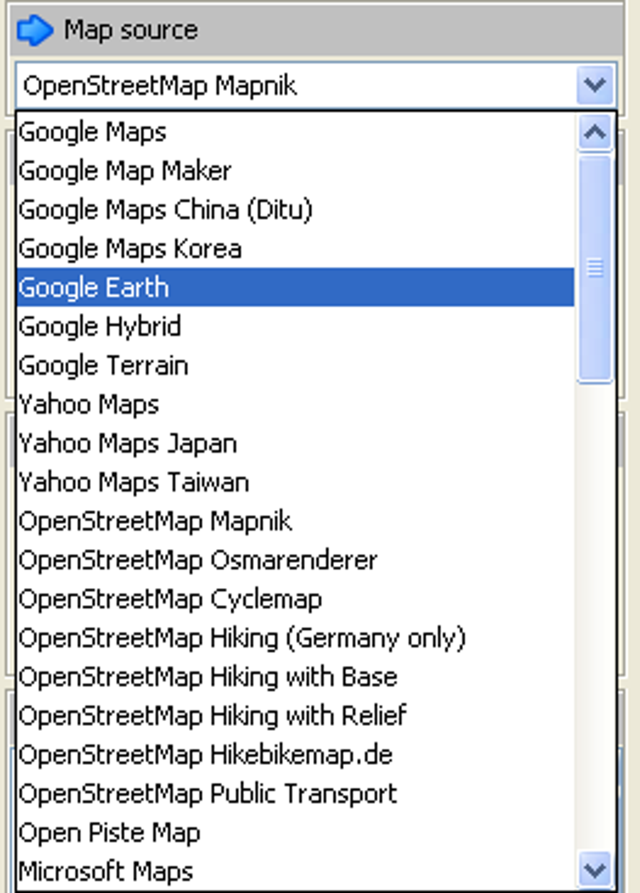The image size is (640, 893).
Task: Collapse the Map source combo box arrow
Action: tap(594, 85)
